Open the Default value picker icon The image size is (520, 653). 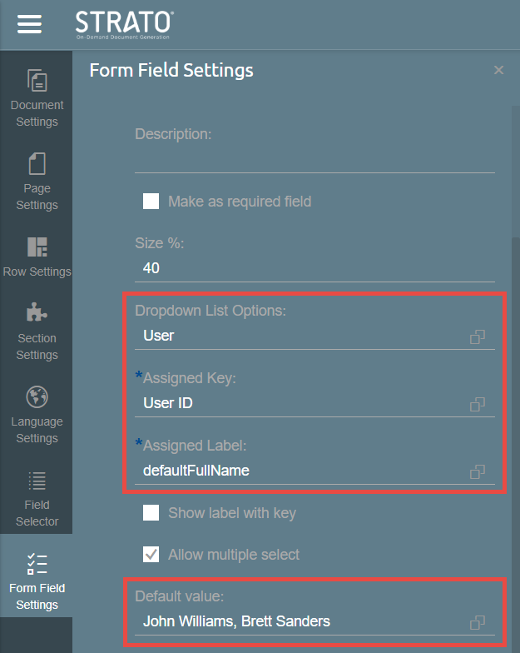click(x=478, y=622)
